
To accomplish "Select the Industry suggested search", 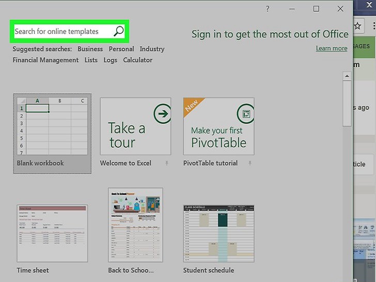I will pyautogui.click(x=152, y=49).
